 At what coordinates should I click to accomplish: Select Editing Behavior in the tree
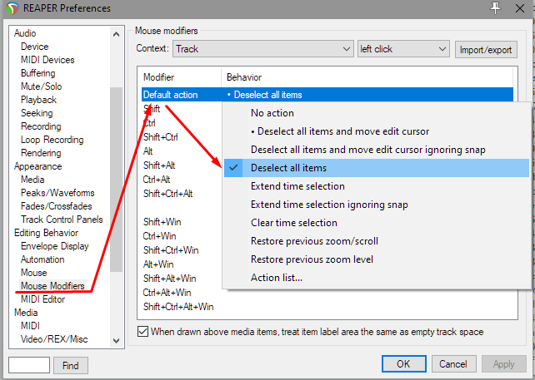[x=47, y=233]
